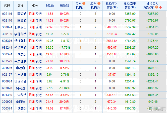Click stock code 688244
This screenshot has height=113, width=167.
7,48
